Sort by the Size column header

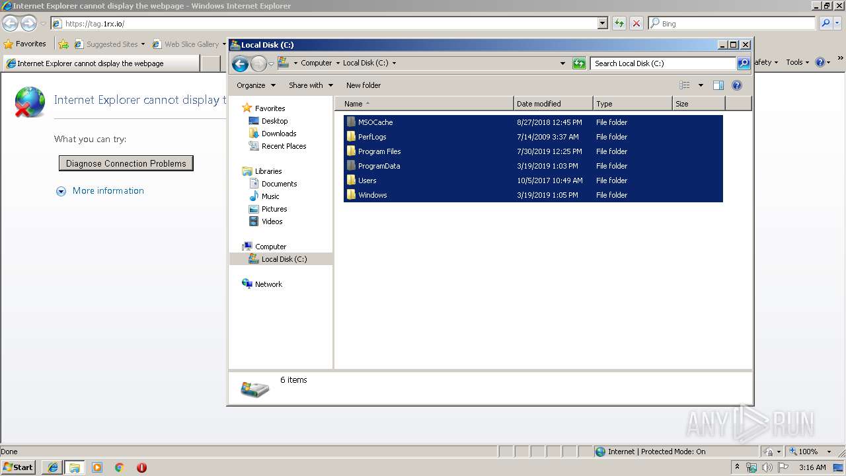pyautogui.click(x=699, y=104)
